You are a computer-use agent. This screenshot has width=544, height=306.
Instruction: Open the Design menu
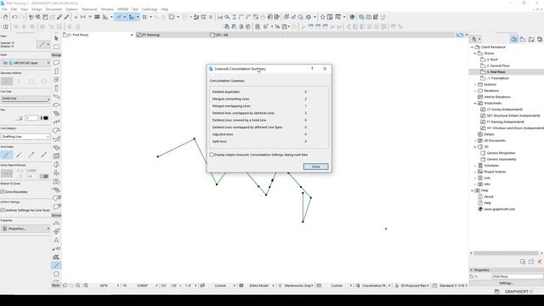[x=37, y=9]
